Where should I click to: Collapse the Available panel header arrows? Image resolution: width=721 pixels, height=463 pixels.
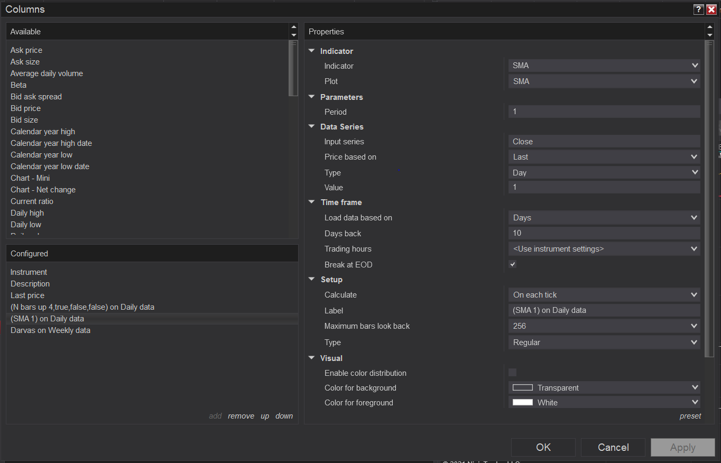click(293, 31)
